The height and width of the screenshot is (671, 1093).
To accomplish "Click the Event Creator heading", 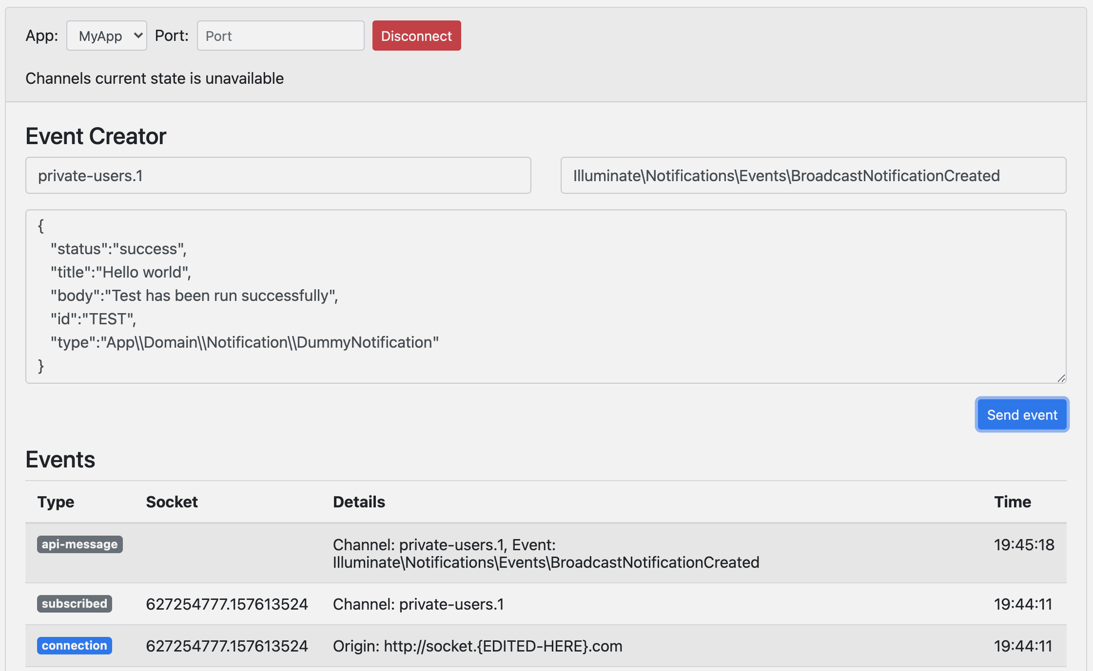I will coord(96,136).
